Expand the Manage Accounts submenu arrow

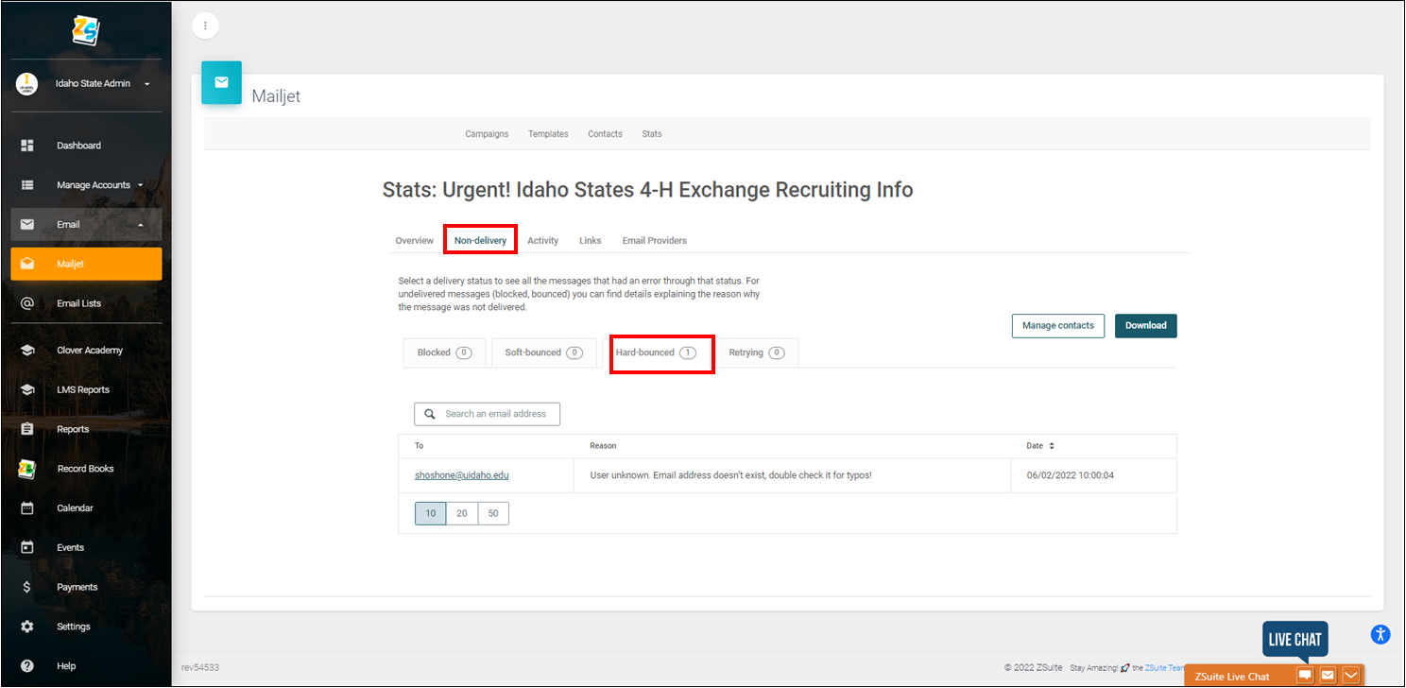click(x=141, y=185)
